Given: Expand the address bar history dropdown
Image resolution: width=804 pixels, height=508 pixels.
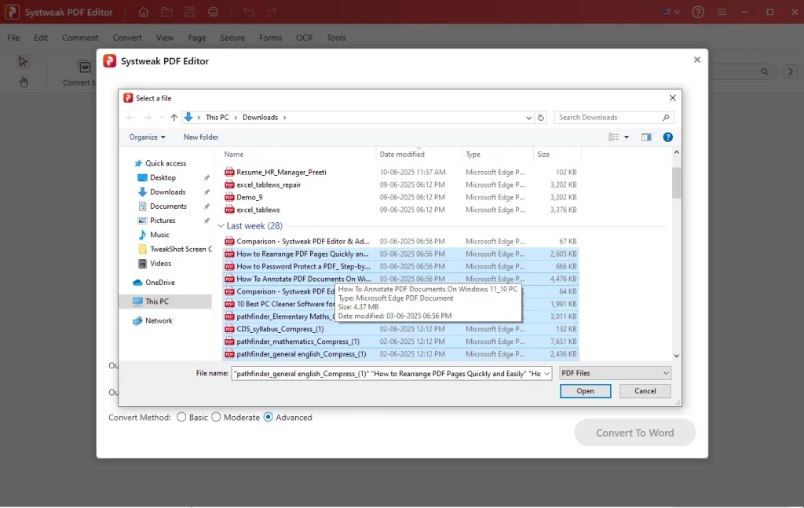Looking at the screenshot, I should point(528,118).
